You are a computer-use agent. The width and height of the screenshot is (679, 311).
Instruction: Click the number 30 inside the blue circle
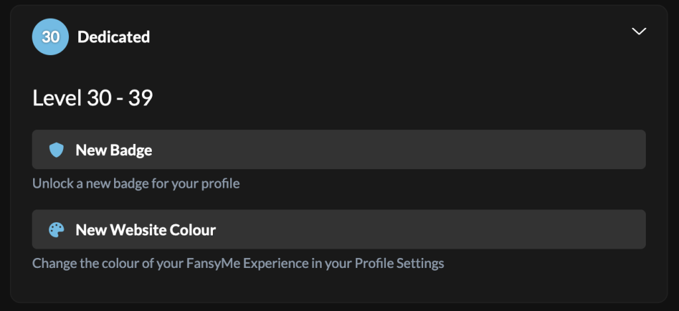(50, 37)
